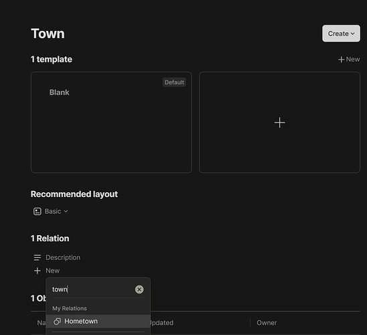Open the Create dropdown button
The image size is (367, 335).
pyautogui.click(x=341, y=33)
